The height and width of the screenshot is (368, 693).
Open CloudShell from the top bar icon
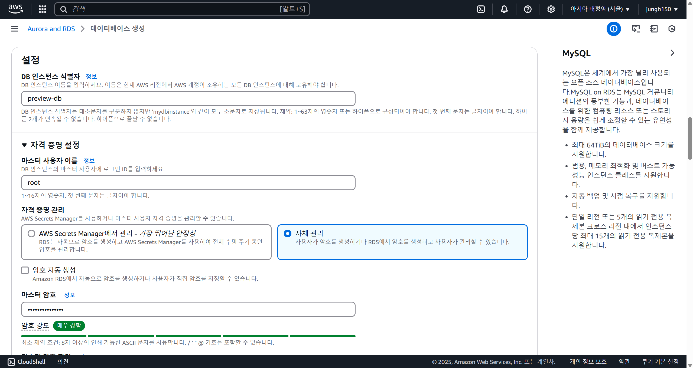(481, 9)
